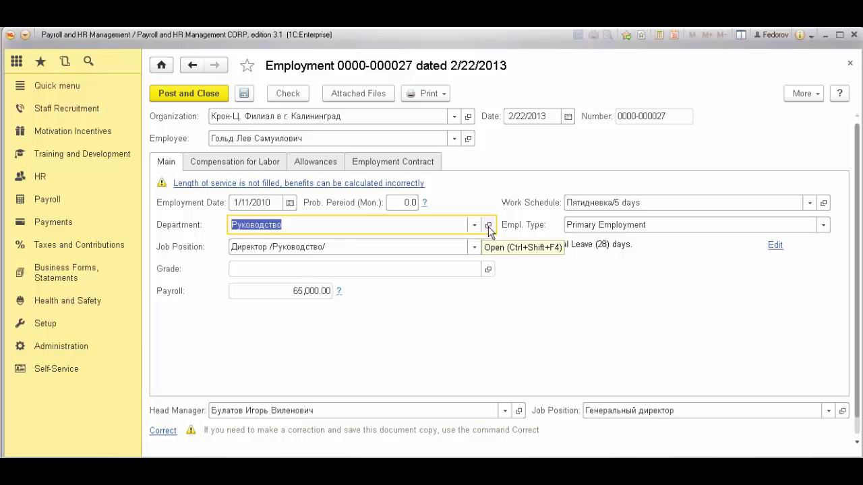
Task: Open the Staff Recruitment section
Action: (67, 108)
